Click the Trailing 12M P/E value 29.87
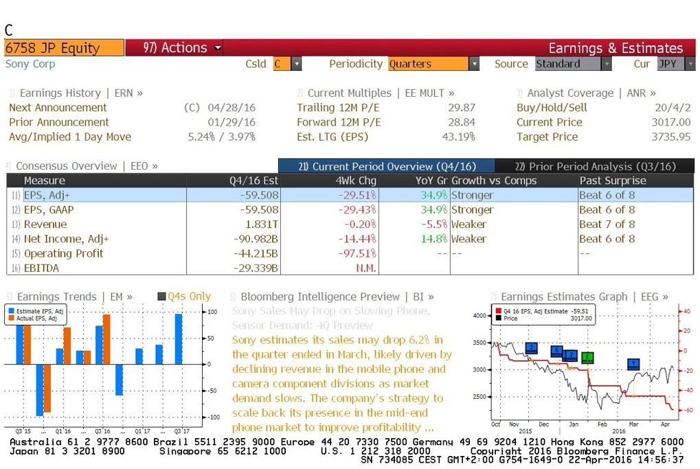The height and width of the screenshot is (469, 700). (x=462, y=108)
